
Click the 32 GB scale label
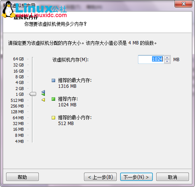point(19,65)
